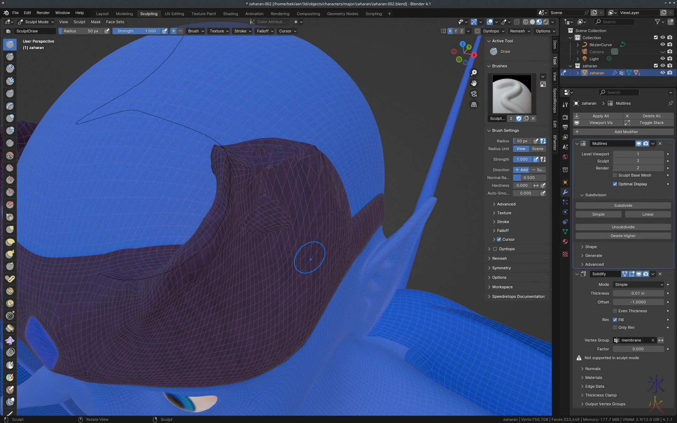Select the Draw brush tool in toolbar
This screenshot has width=677, height=423.
pyautogui.click(x=10, y=44)
